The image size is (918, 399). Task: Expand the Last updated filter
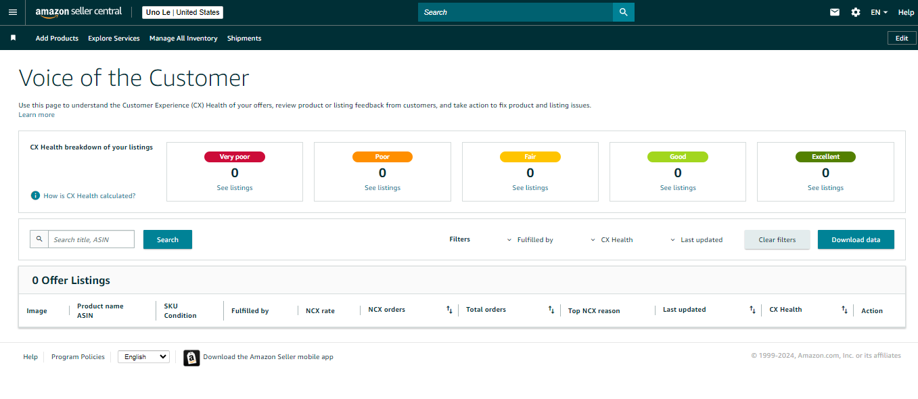pyautogui.click(x=696, y=239)
